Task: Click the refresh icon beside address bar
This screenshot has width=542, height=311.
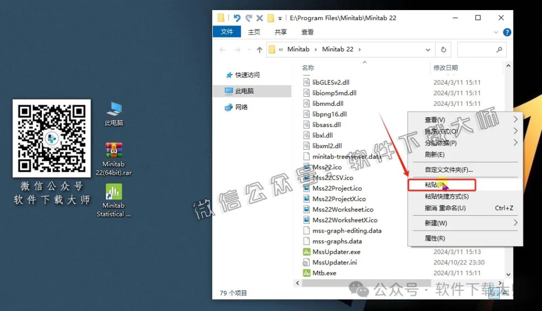Action: pyautogui.click(x=444, y=49)
